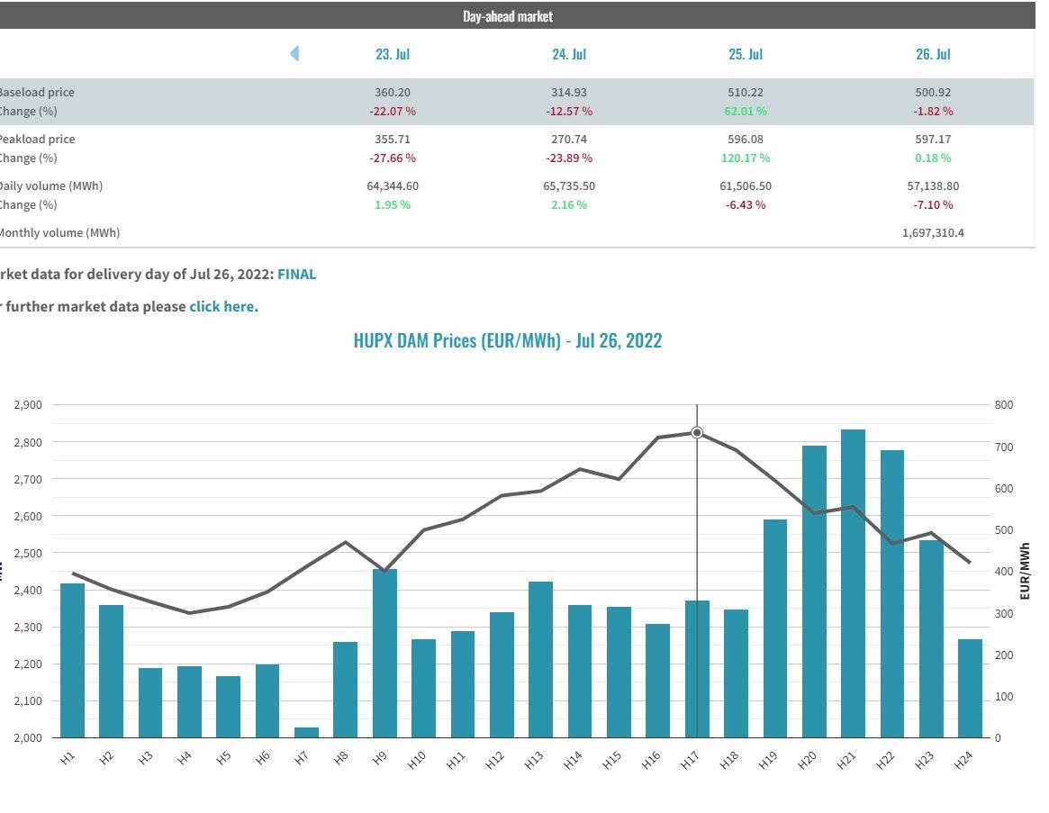The width and height of the screenshot is (1049, 813).
Task: Click the highlighted H17 price marker circle
Action: click(x=697, y=433)
